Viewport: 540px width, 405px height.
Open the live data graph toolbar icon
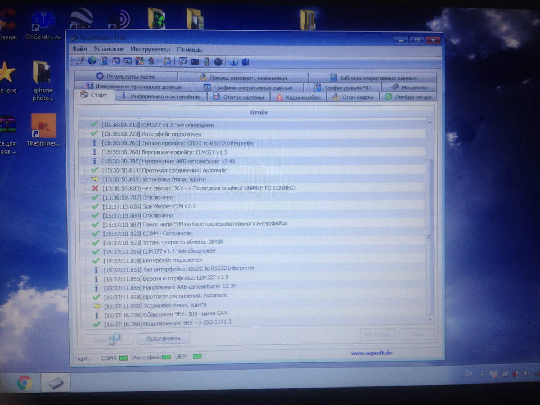tap(128, 61)
